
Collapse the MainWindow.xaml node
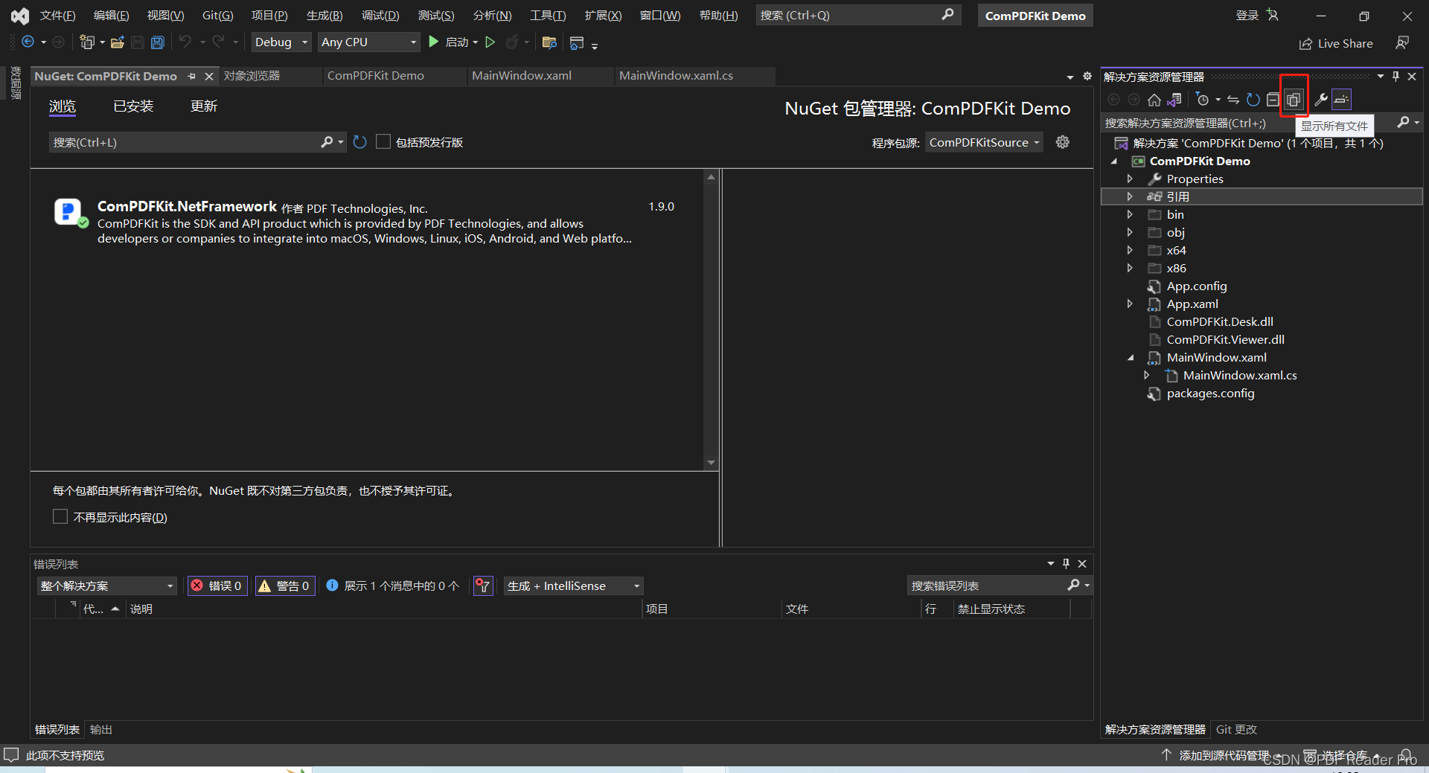(x=1130, y=357)
